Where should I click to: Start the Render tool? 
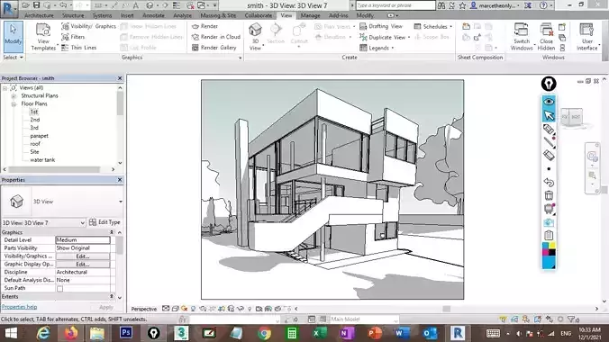tap(205, 26)
